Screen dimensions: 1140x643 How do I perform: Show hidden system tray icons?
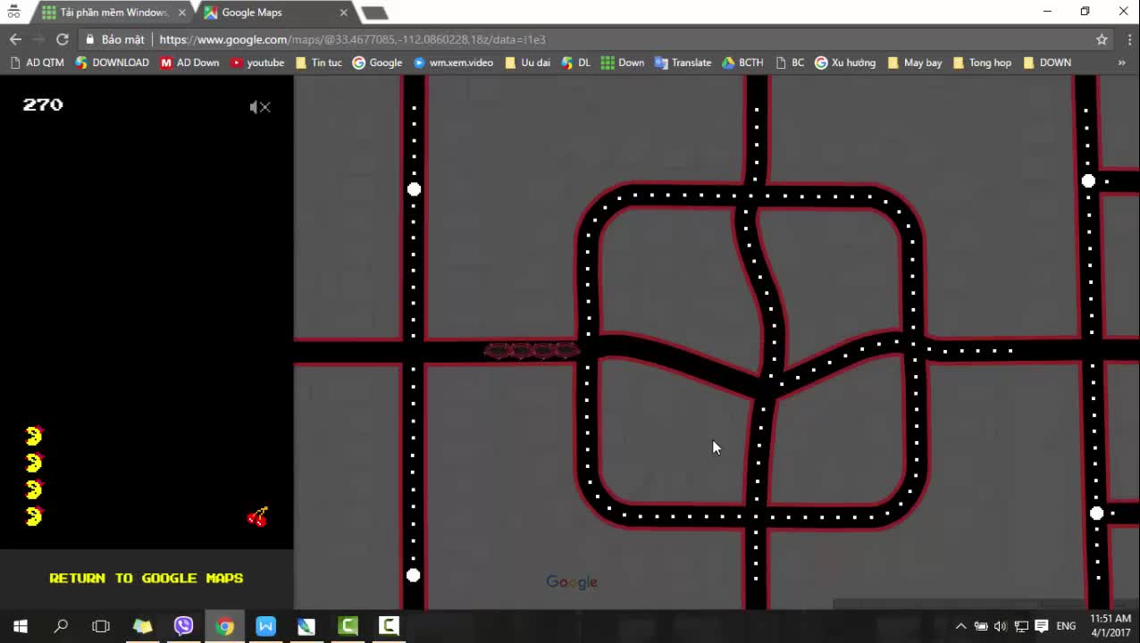(x=960, y=626)
